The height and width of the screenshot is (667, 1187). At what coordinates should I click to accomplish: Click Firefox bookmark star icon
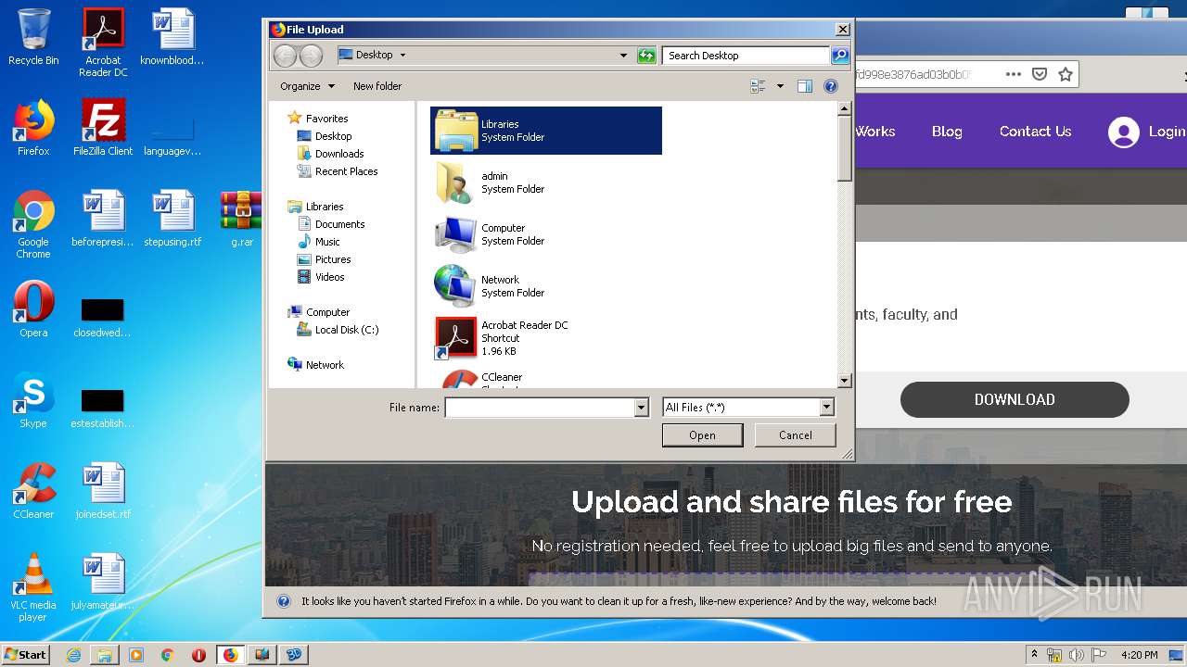(x=1066, y=74)
